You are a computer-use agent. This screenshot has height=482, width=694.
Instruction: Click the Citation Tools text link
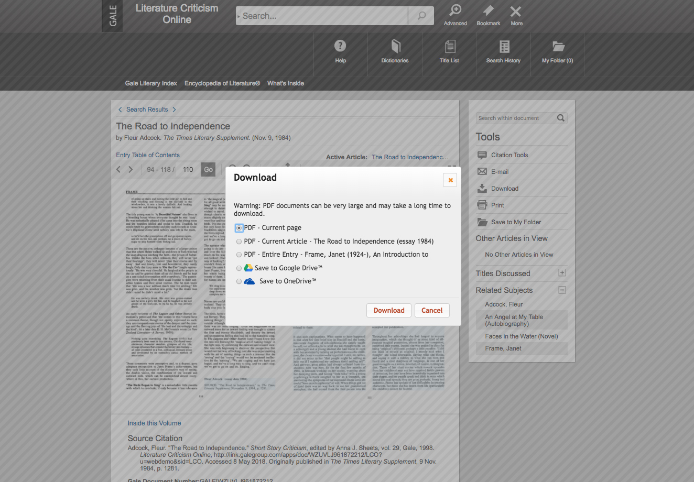pyautogui.click(x=509, y=155)
